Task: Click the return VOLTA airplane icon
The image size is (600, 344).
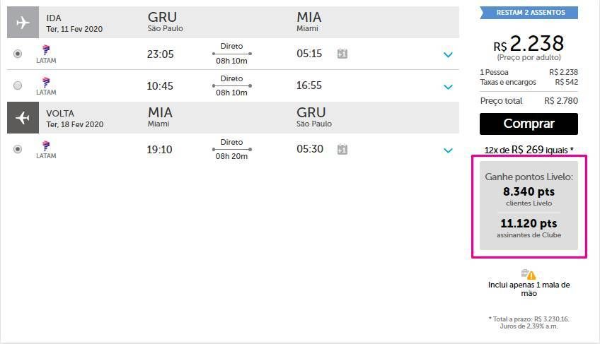Action: point(23,117)
